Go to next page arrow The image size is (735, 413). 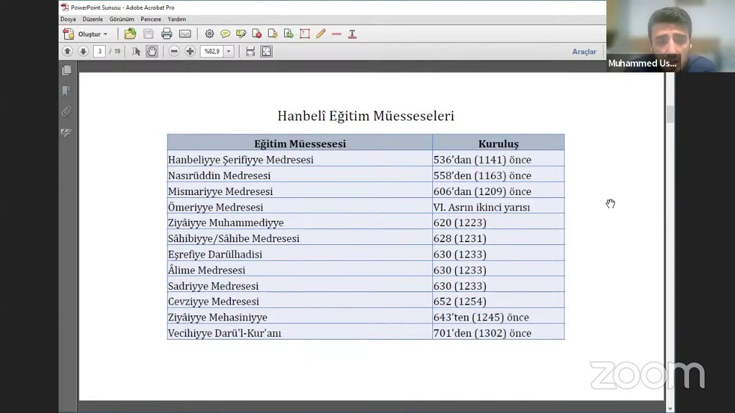pyautogui.click(x=83, y=52)
